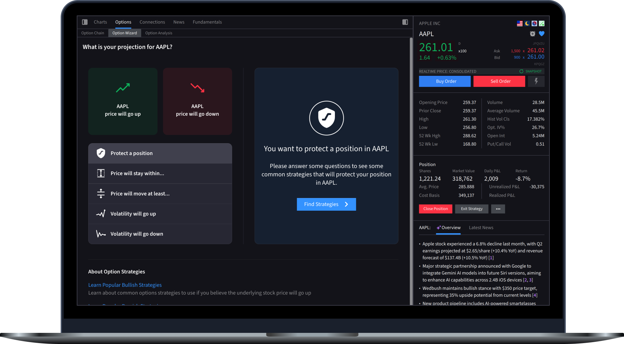The width and height of the screenshot is (624, 344).
Task: Click the green chart icon next to the clock
Action: [x=542, y=24]
